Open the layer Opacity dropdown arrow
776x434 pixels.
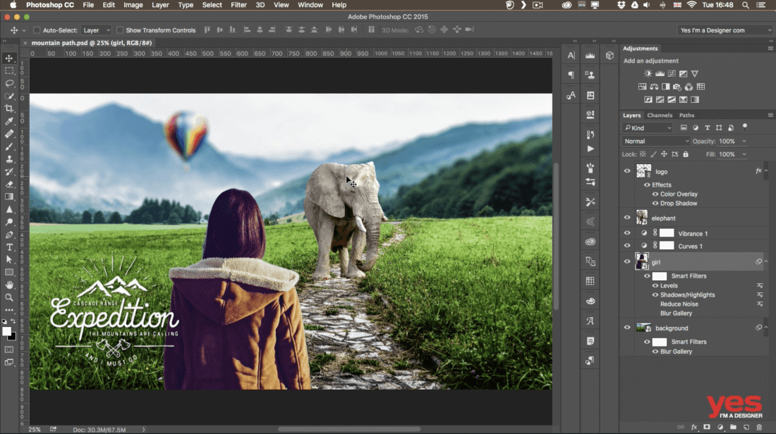coord(744,142)
